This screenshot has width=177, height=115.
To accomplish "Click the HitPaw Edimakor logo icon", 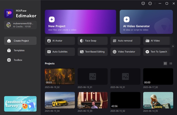I will point(9,14).
